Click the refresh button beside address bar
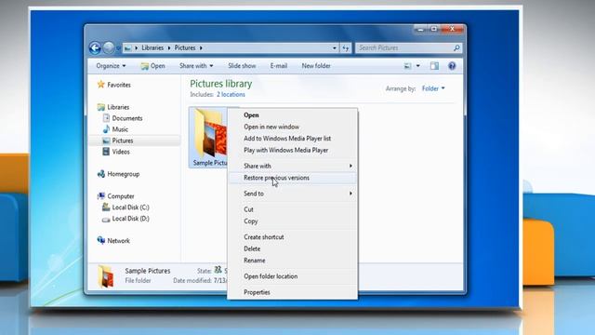 (346, 47)
